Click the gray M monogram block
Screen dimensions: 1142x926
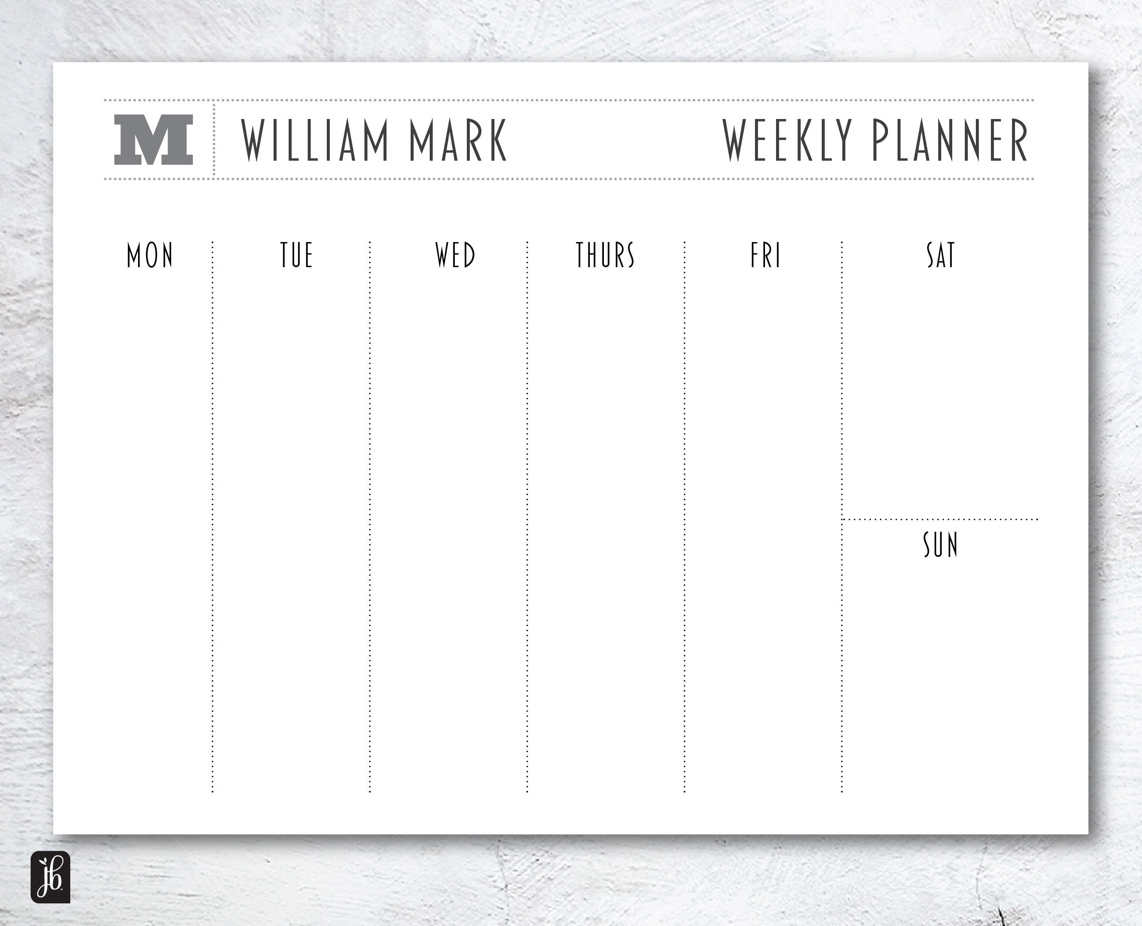tap(154, 140)
